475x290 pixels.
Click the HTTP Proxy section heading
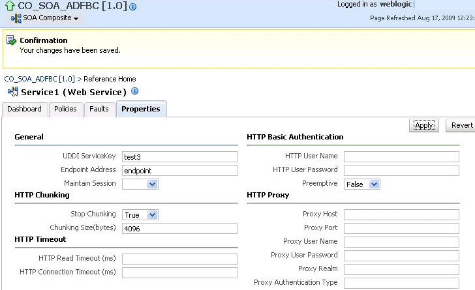268,195
